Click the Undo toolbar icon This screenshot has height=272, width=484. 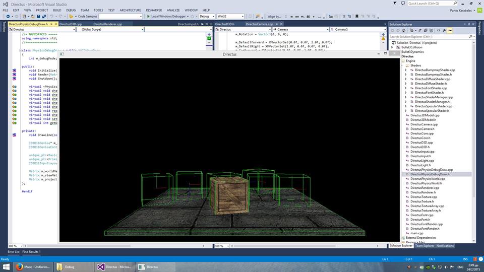tap(51, 16)
